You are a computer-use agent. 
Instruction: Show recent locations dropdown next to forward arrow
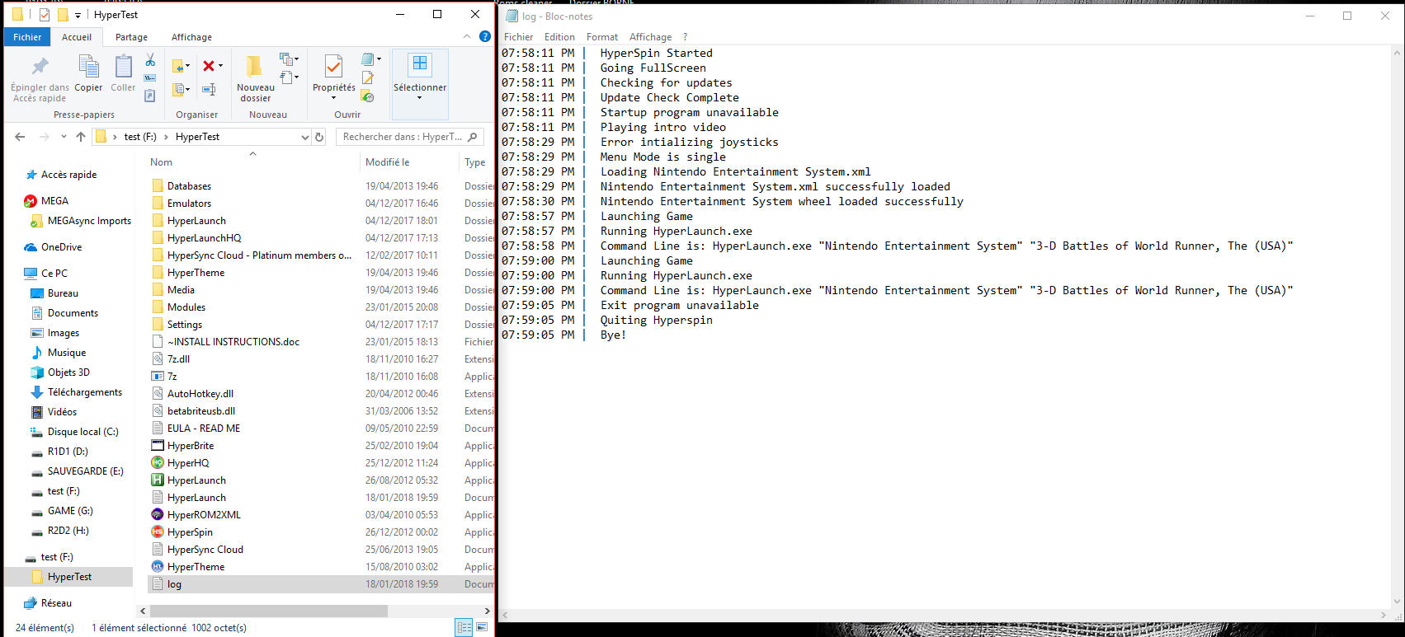click(x=63, y=137)
